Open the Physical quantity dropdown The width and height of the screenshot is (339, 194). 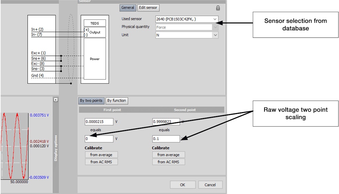[x=187, y=27]
